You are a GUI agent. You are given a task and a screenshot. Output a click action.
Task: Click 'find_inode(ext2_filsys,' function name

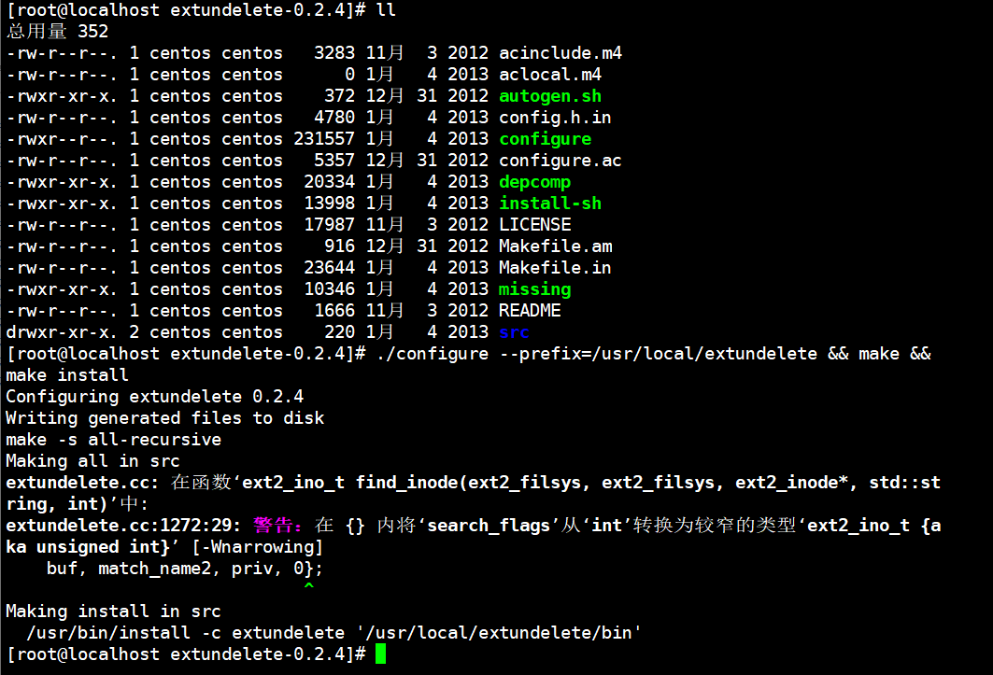pos(473,483)
